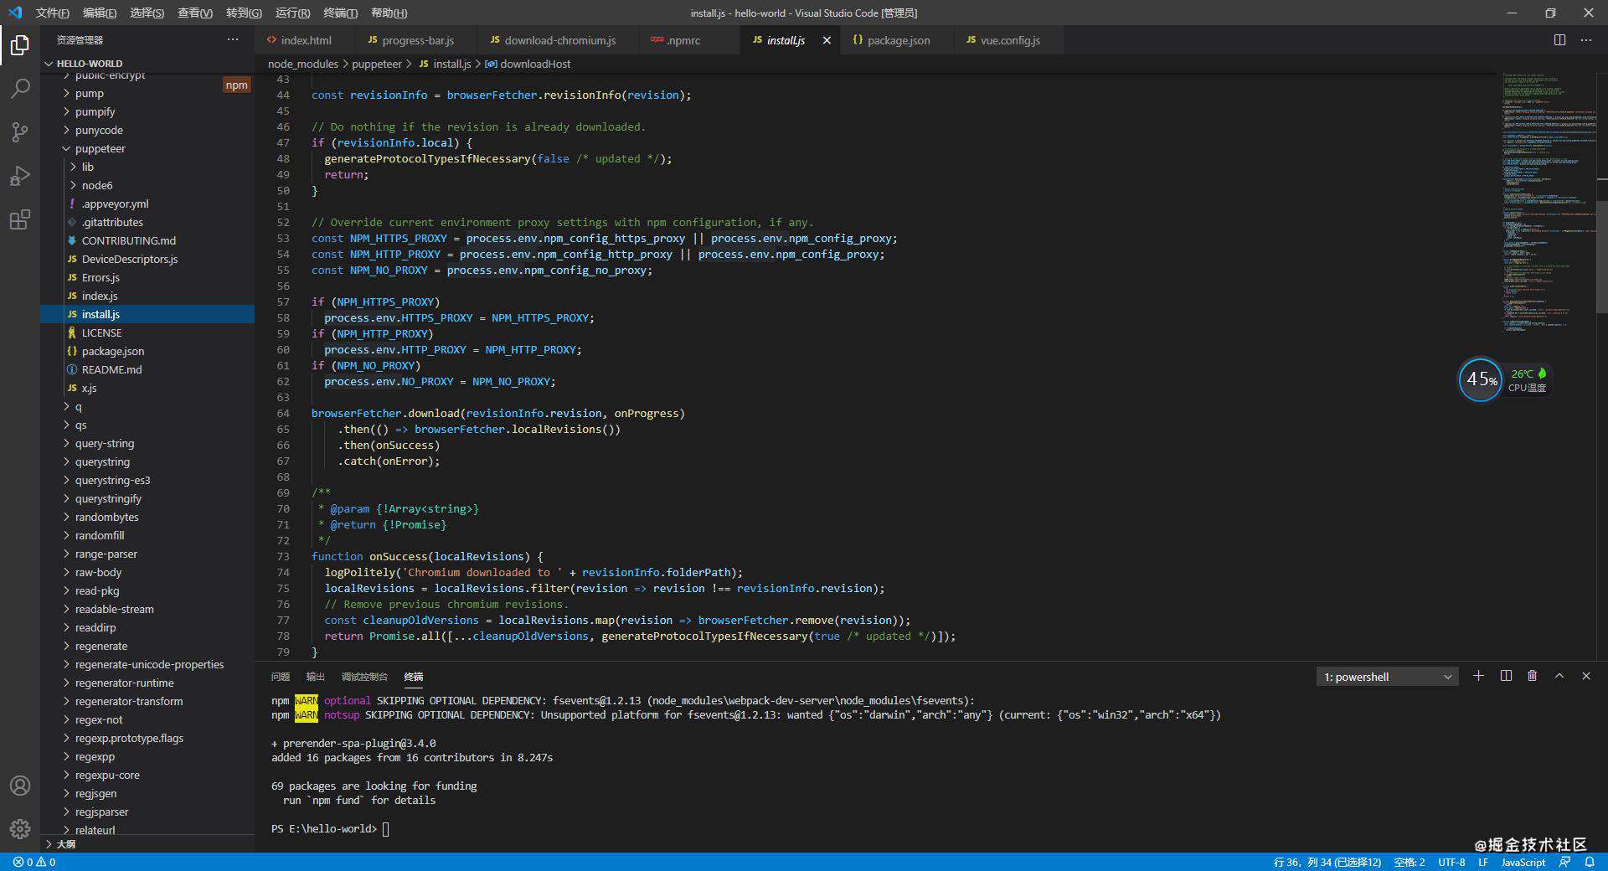Image resolution: width=1608 pixels, height=871 pixels.
Task: Change UTF-8 encoding in status bar
Action: pyautogui.click(x=1451, y=862)
